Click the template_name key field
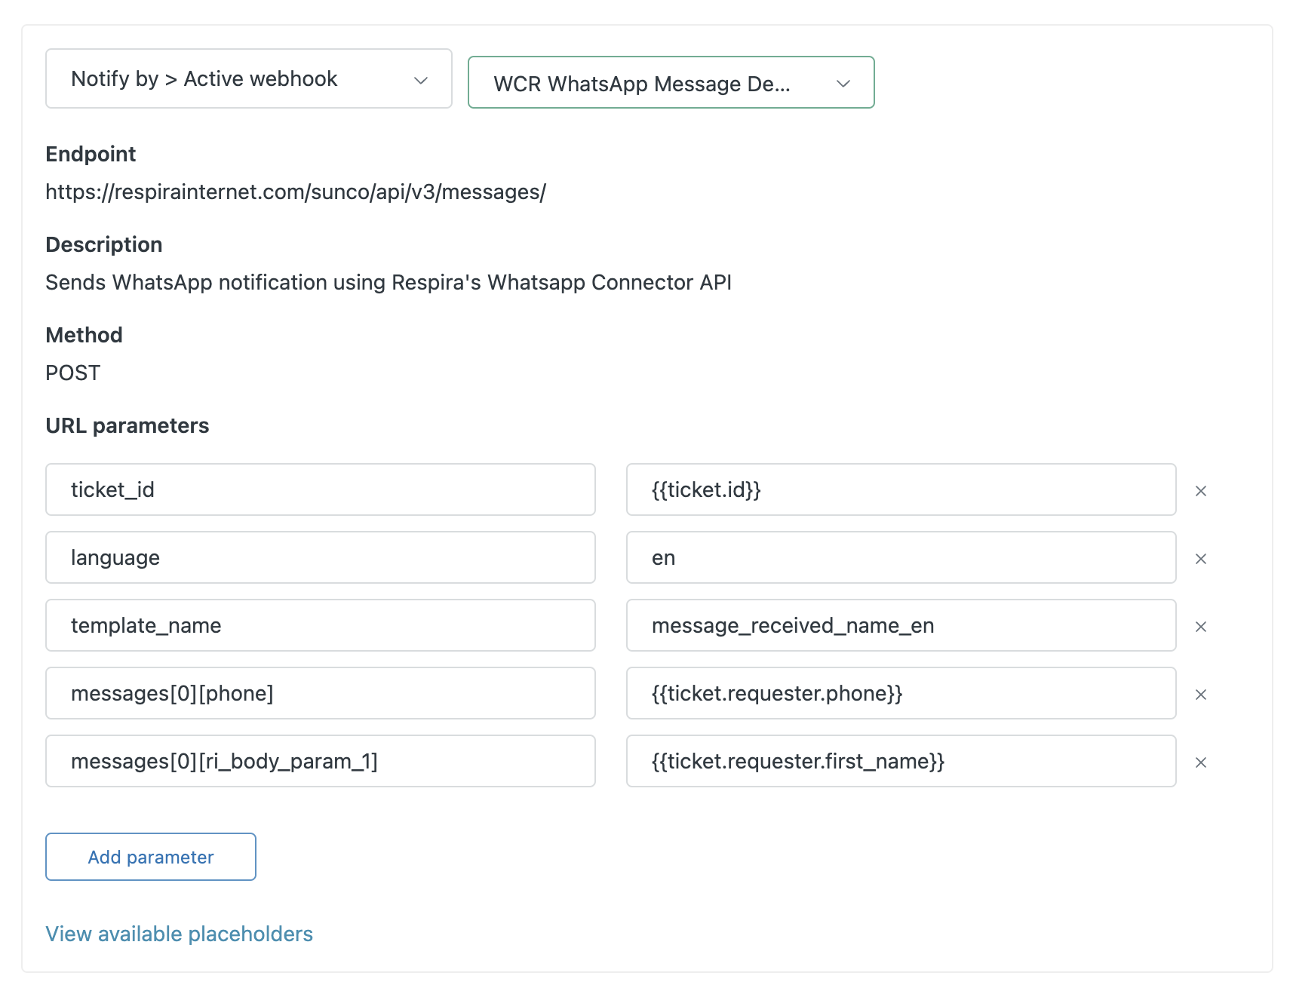 tap(320, 626)
